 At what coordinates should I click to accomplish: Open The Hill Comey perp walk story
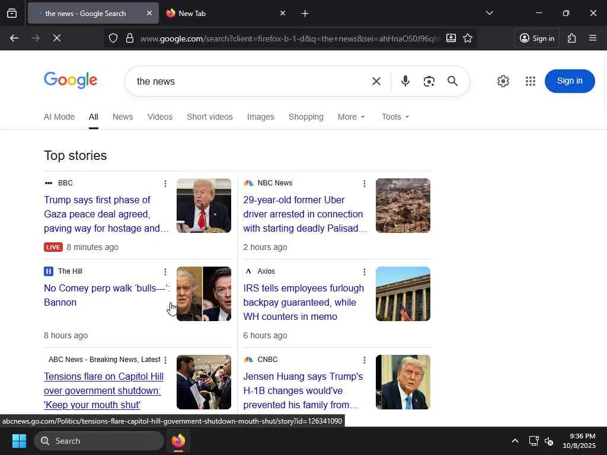pyautogui.click(x=107, y=295)
